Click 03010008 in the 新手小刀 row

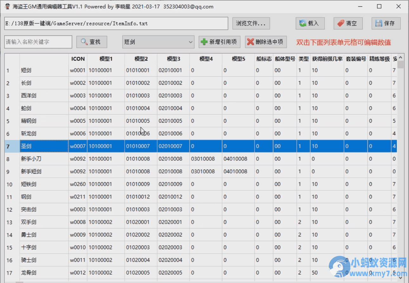pyautogui.click(x=206, y=159)
